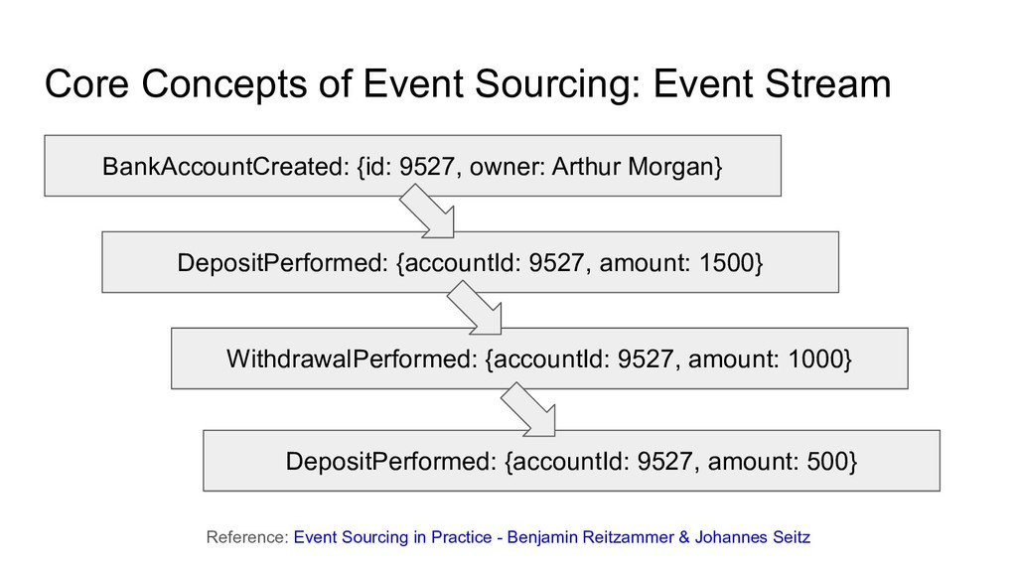Click the 'amount: 1500' value text
Image resolution: width=1017 pixels, height=572 pixels.
[x=676, y=263]
